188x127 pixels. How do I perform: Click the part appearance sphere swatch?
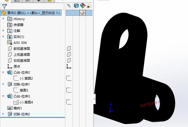82,13
